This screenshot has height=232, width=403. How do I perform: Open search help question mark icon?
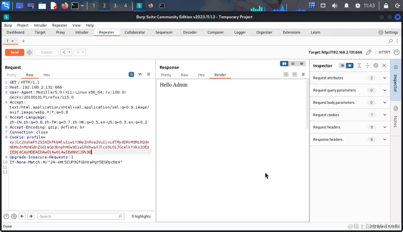[6, 216]
